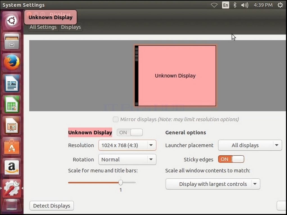The image size is (287, 215).
Task: Open LibreOffice Calc from the launcher
Action: click(12, 104)
